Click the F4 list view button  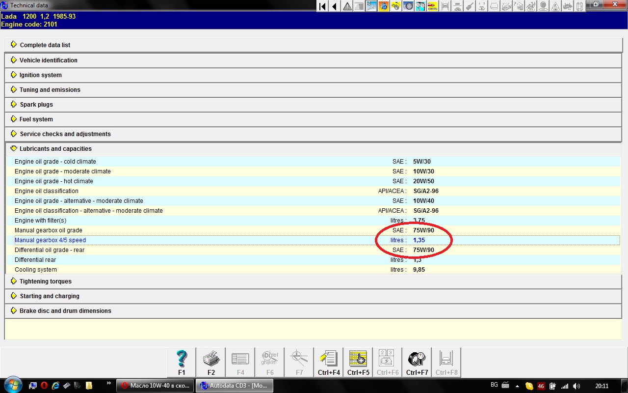click(x=240, y=363)
